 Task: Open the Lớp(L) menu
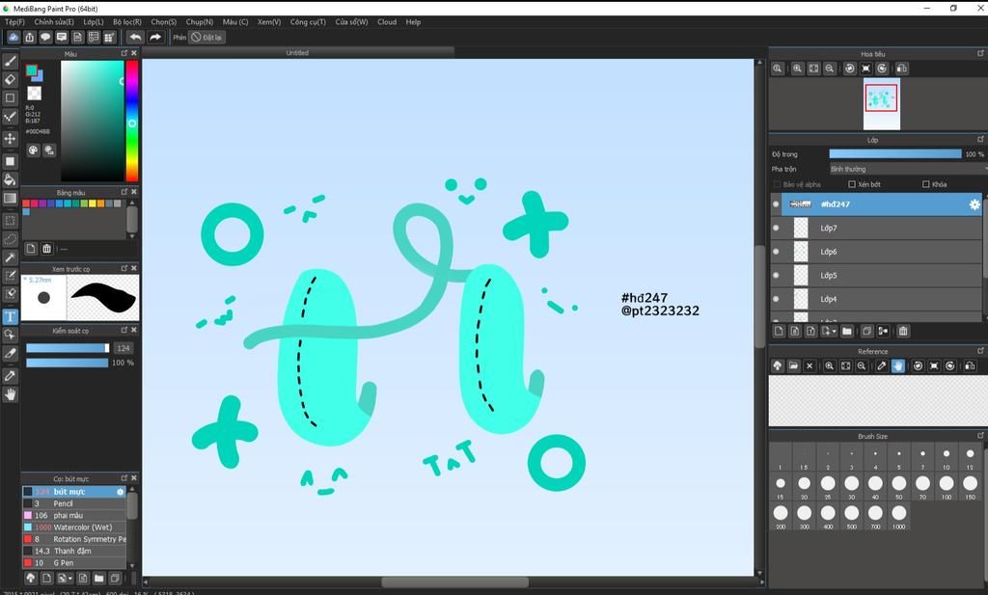94,22
